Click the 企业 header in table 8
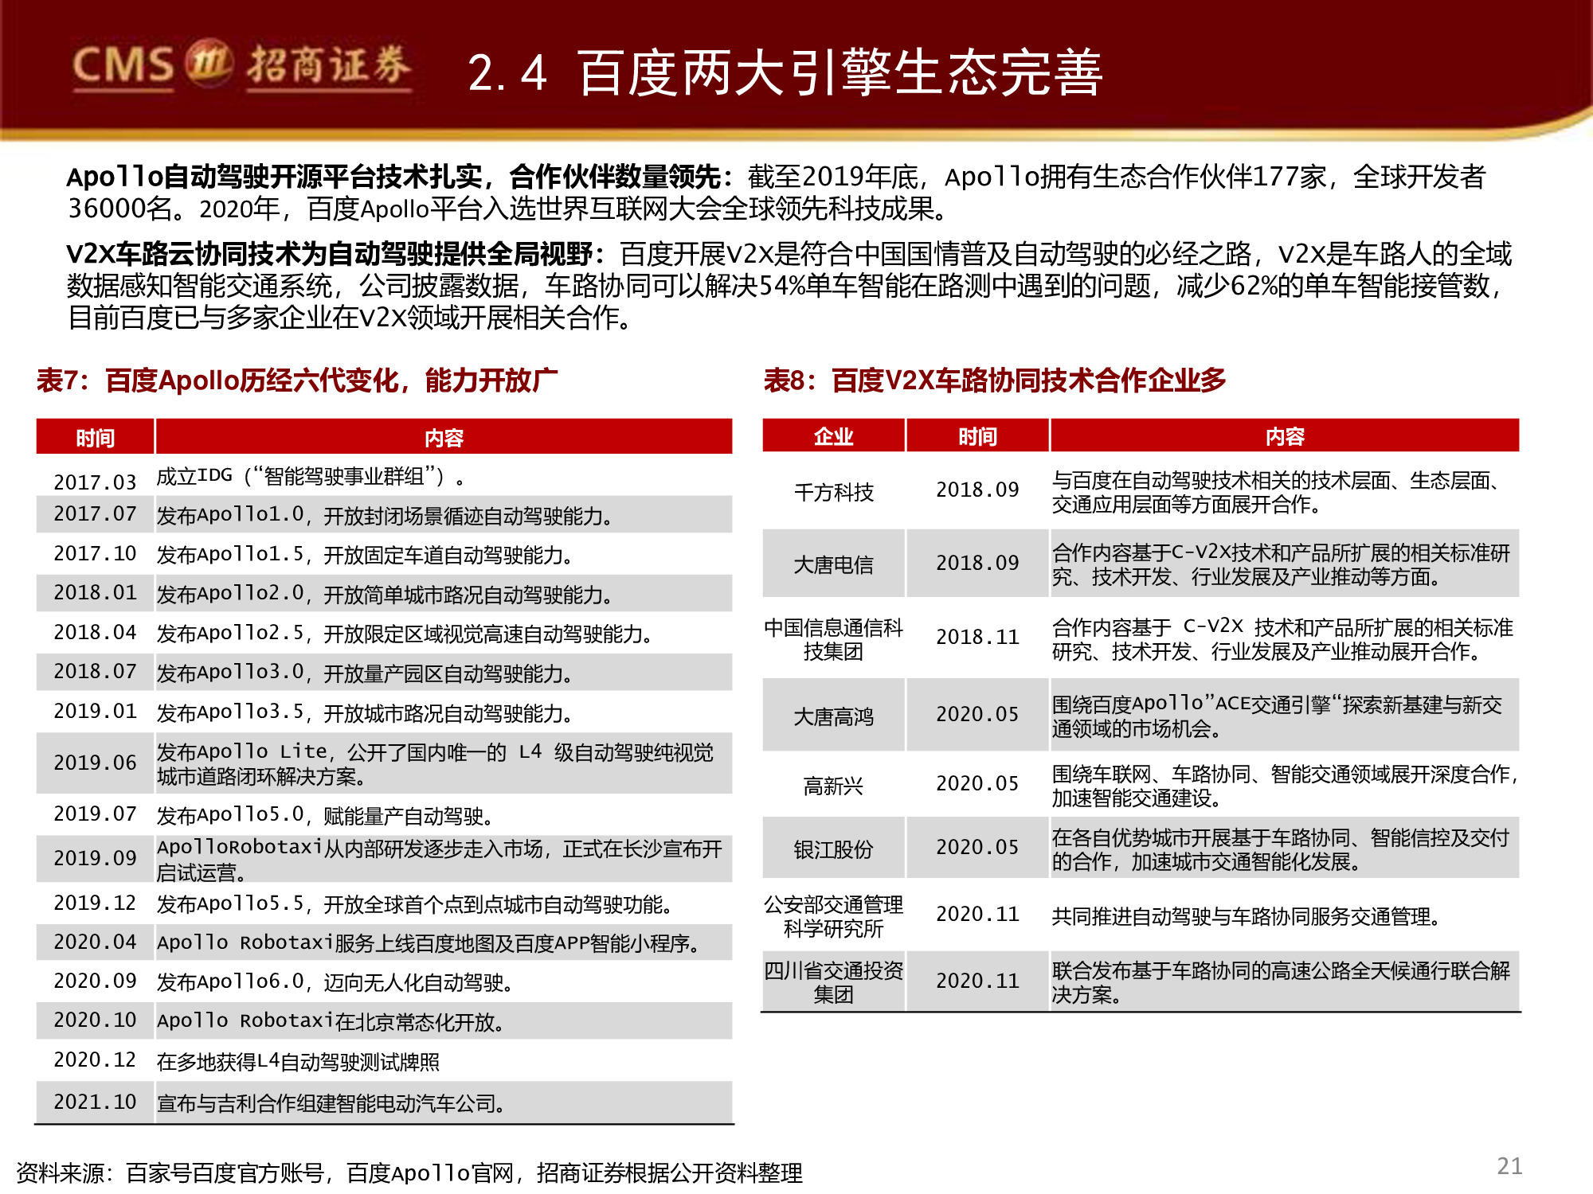 click(833, 436)
